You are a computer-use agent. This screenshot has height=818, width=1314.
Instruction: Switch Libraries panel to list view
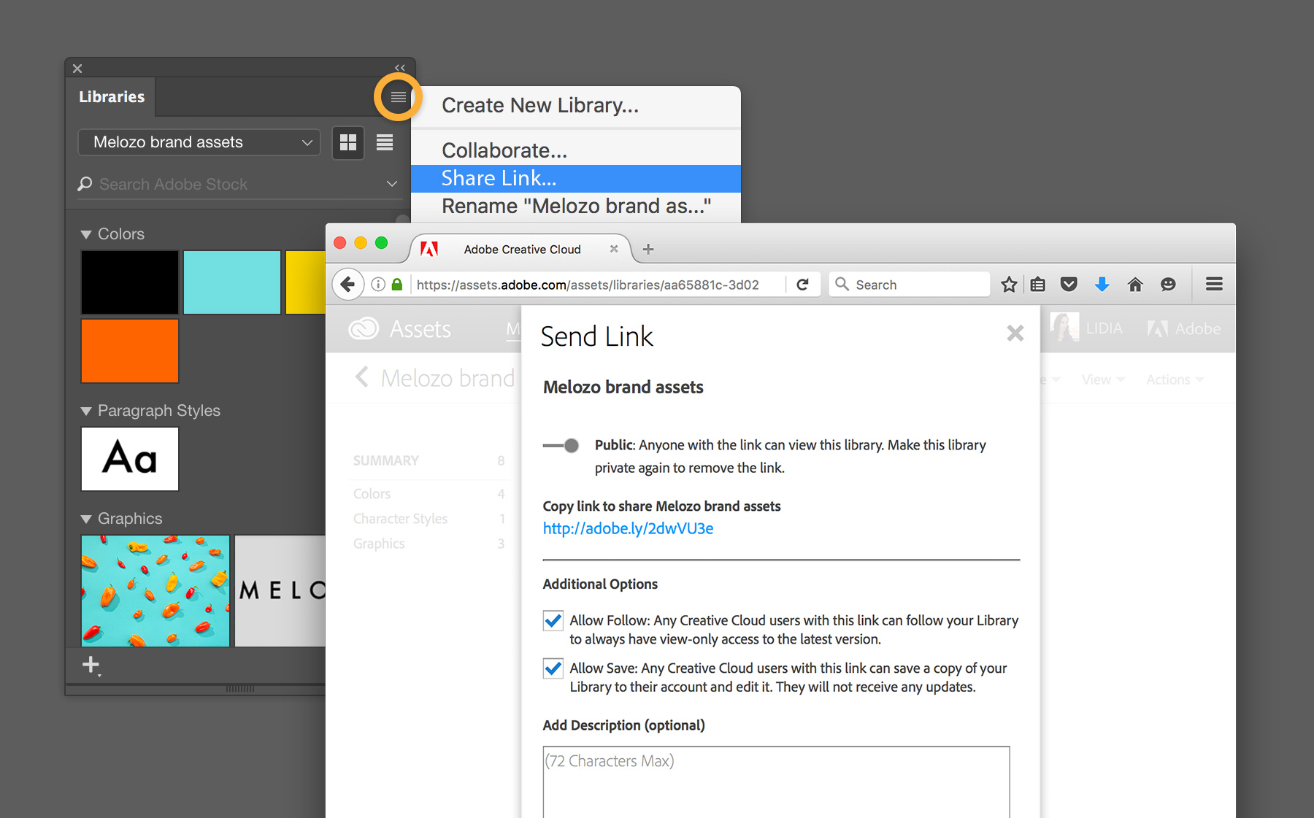coord(385,142)
